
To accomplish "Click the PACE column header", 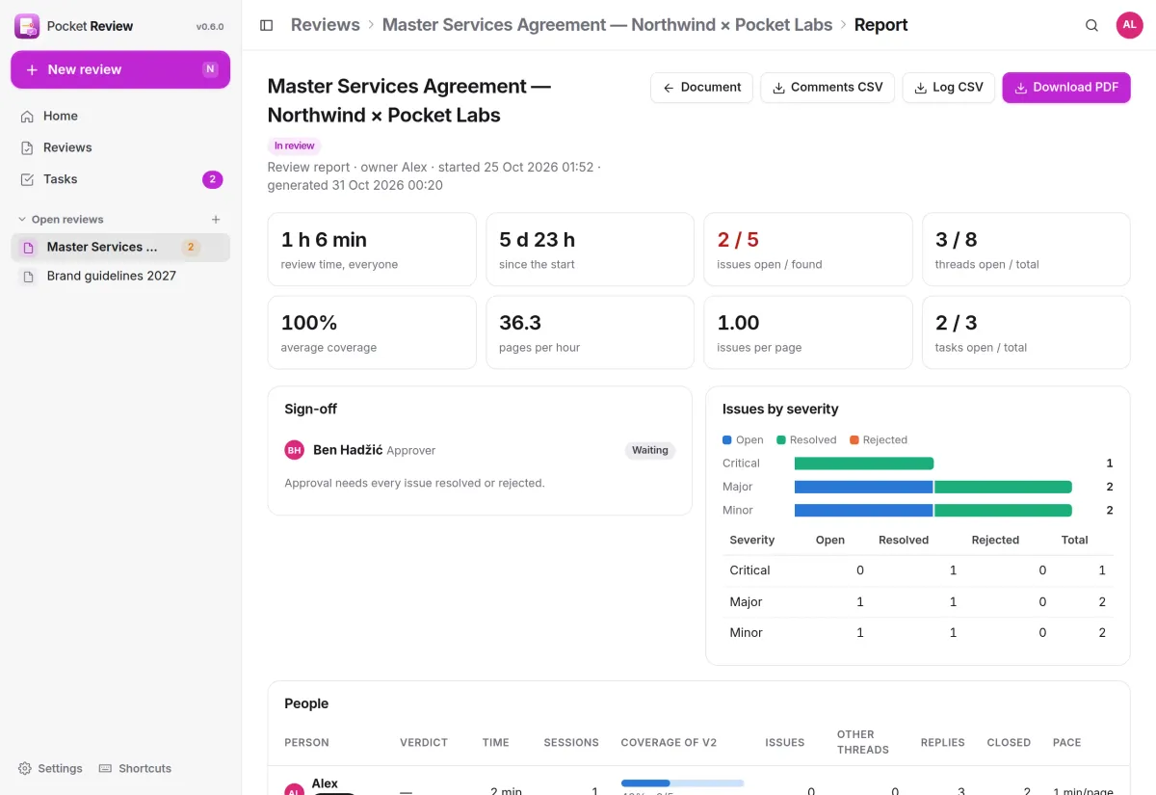I will (1066, 742).
